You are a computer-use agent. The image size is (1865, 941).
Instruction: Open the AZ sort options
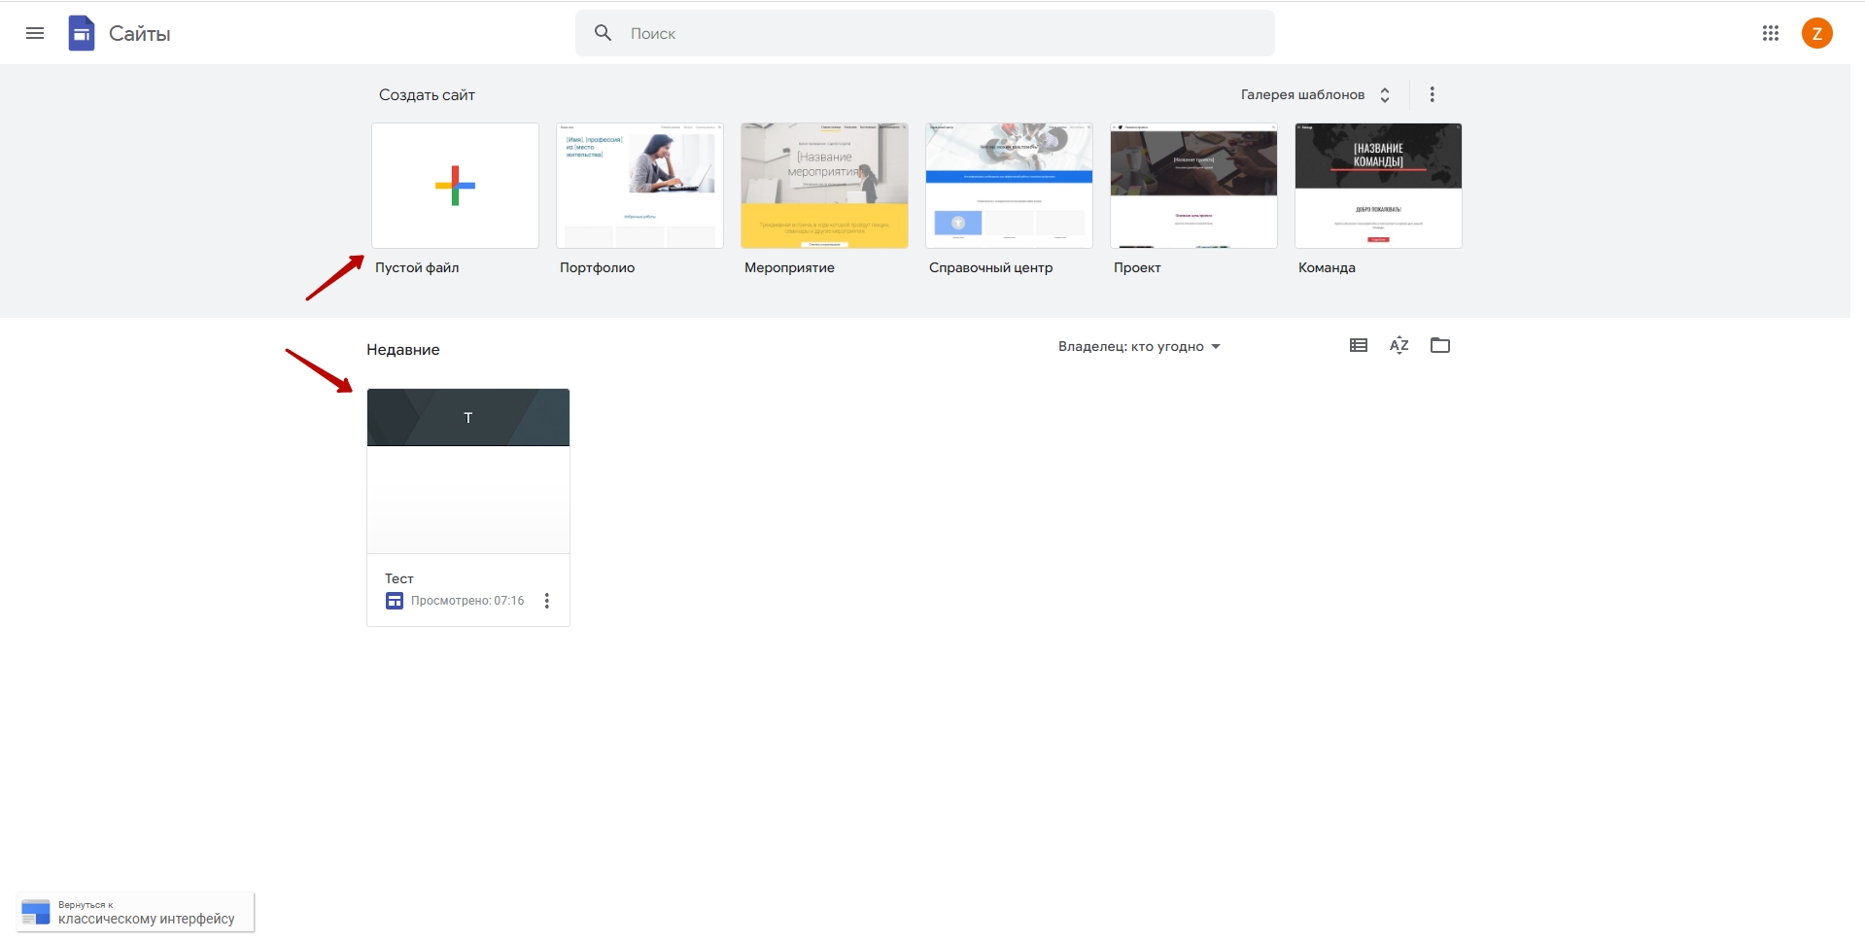tap(1399, 345)
